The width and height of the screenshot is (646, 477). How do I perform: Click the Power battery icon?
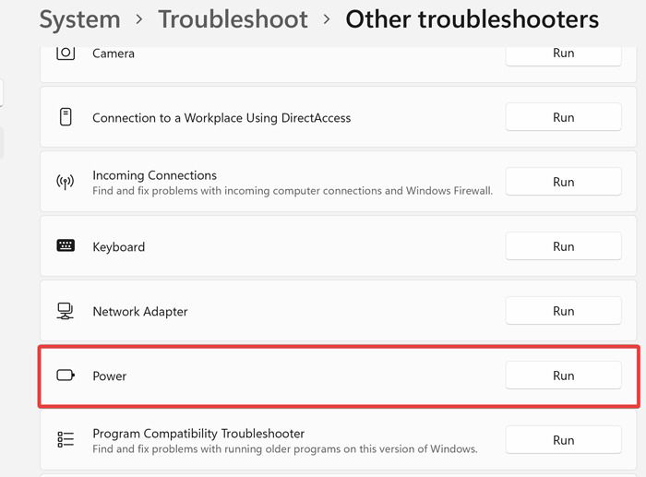66,376
